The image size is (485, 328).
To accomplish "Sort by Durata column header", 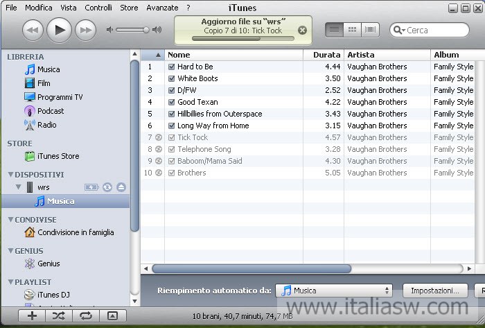I will (x=324, y=55).
